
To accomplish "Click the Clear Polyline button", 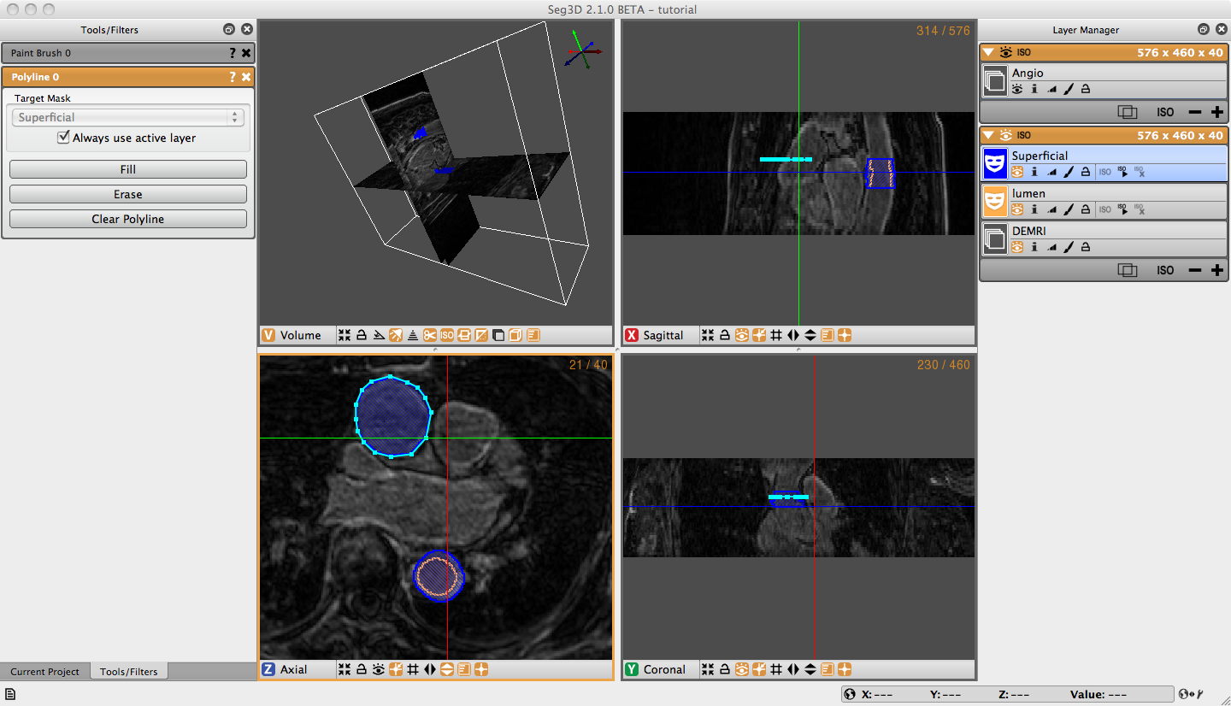I will [128, 219].
